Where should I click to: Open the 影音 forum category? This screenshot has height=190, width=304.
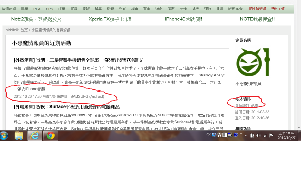[x=110, y=9]
